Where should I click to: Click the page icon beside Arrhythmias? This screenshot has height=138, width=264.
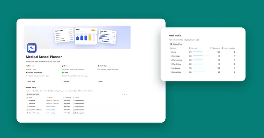[x=27, y=103]
